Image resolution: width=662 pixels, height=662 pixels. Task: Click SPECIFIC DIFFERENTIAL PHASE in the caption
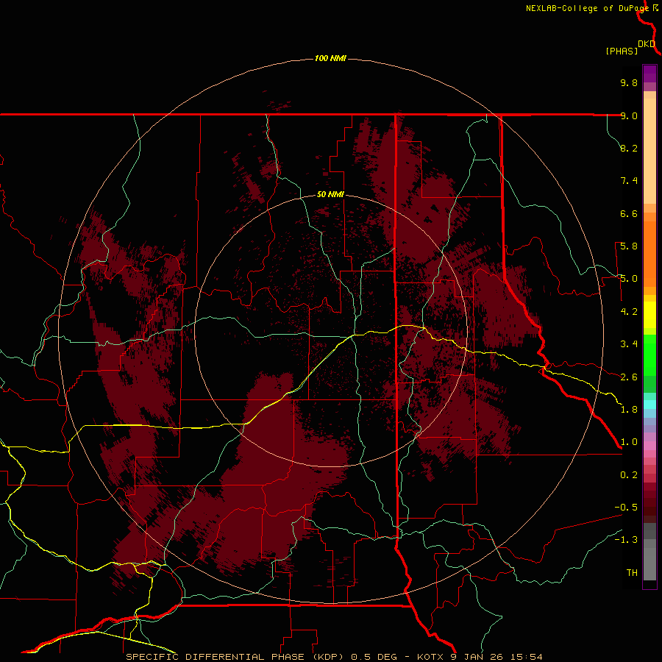tap(215, 657)
